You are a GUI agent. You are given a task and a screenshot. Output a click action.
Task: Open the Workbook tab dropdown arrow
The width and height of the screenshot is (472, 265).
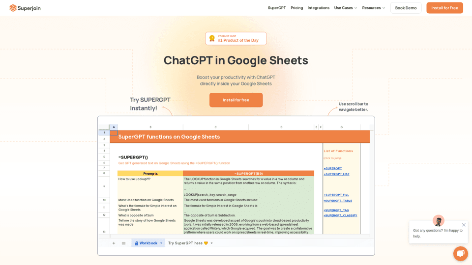[161, 243]
